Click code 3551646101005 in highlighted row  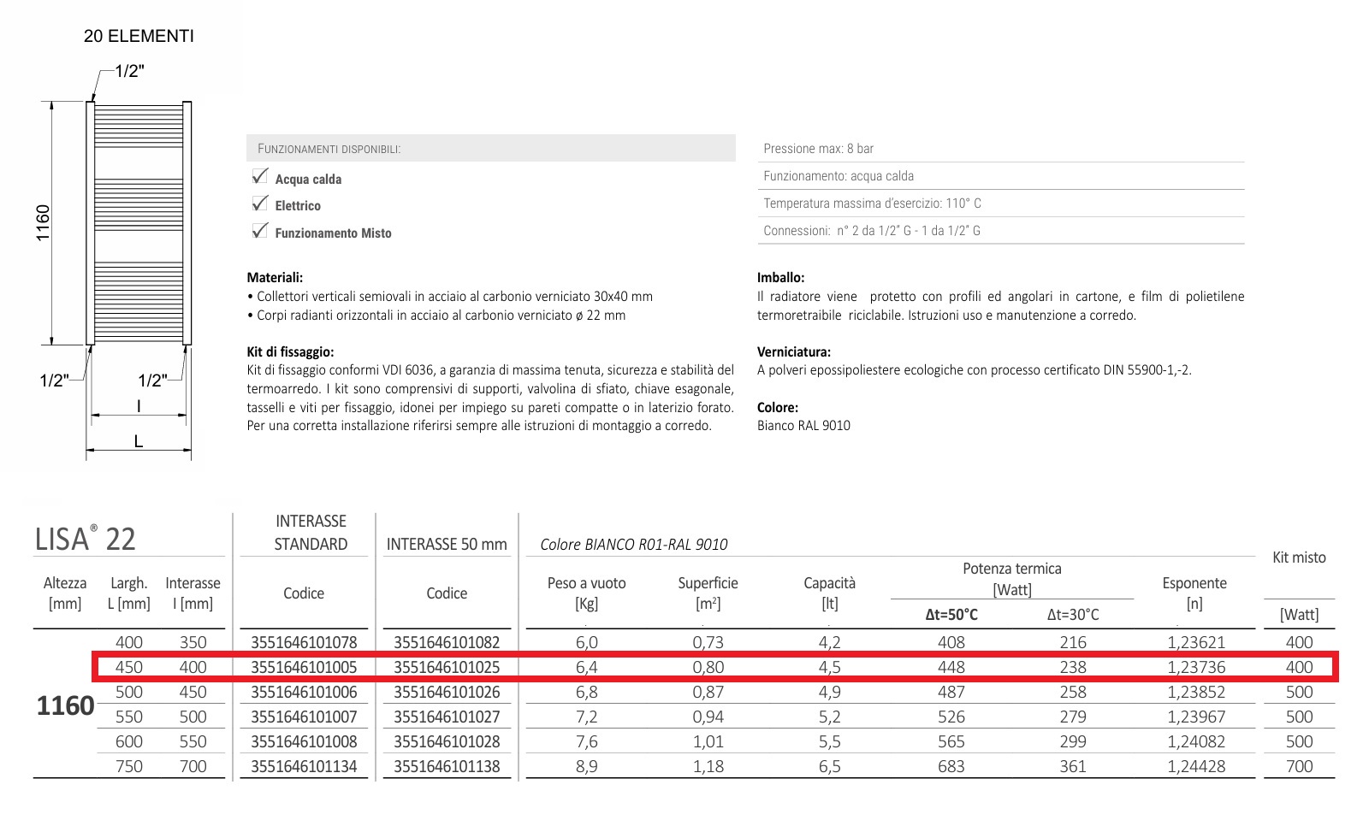304,667
